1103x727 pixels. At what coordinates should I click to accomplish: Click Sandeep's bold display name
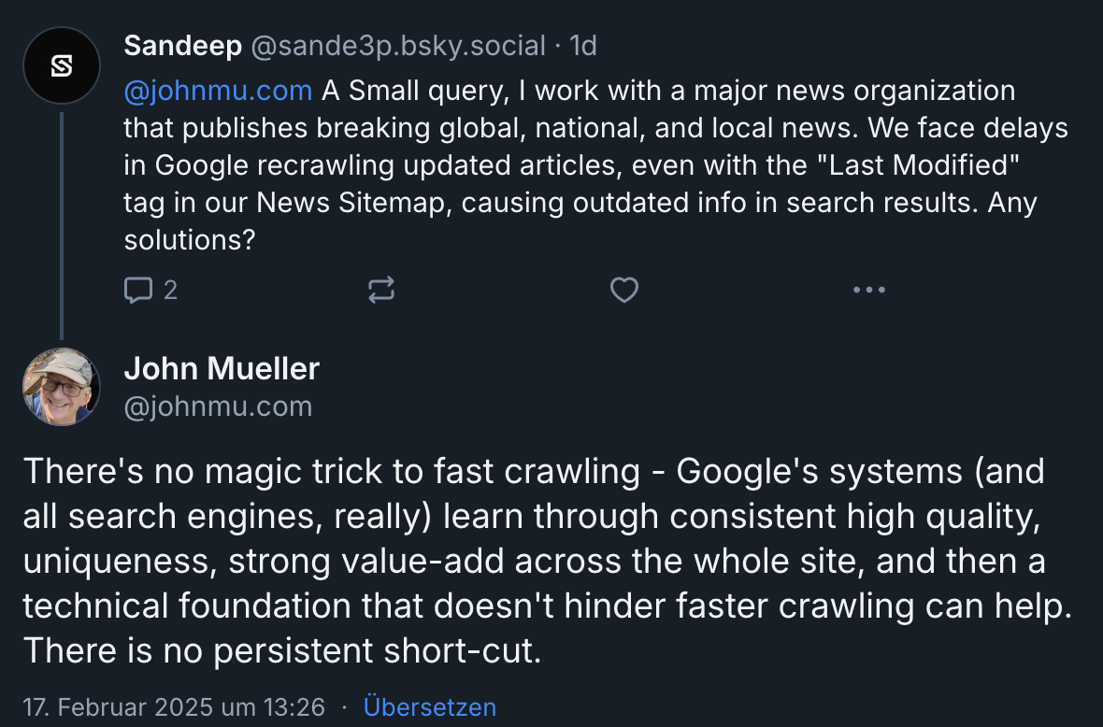click(182, 45)
